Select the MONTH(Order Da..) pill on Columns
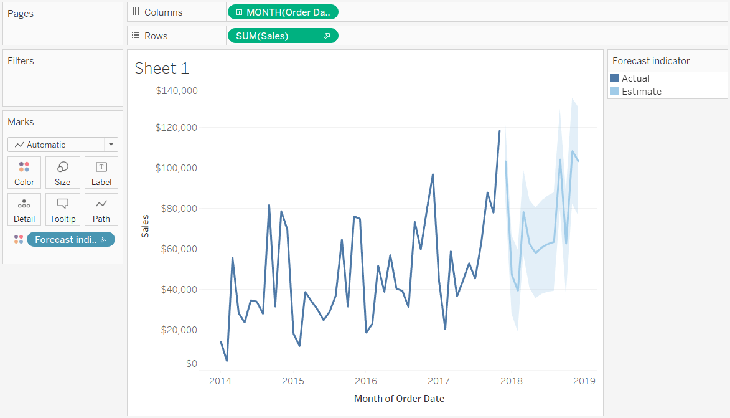 [x=286, y=11]
